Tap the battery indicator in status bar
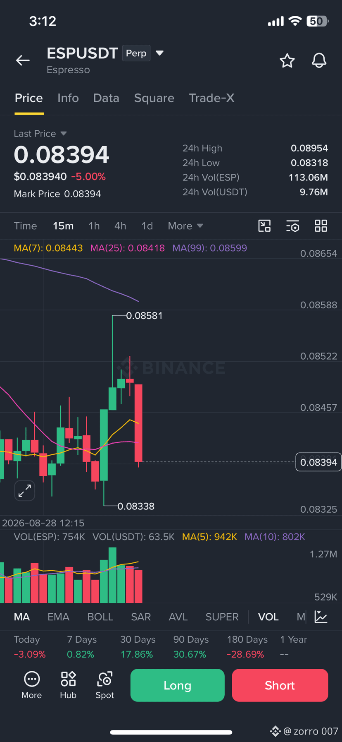Viewport: 342px width, 742px height. 317,21
